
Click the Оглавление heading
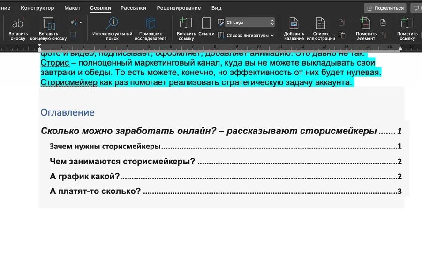[68, 112]
